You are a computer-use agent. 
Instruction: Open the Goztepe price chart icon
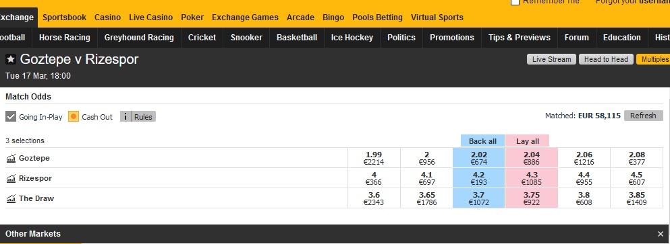pos(11,159)
